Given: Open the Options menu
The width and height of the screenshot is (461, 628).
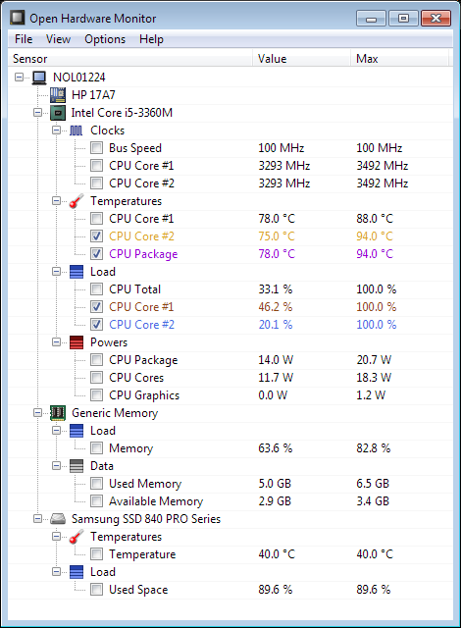Looking at the screenshot, I should pos(105,39).
